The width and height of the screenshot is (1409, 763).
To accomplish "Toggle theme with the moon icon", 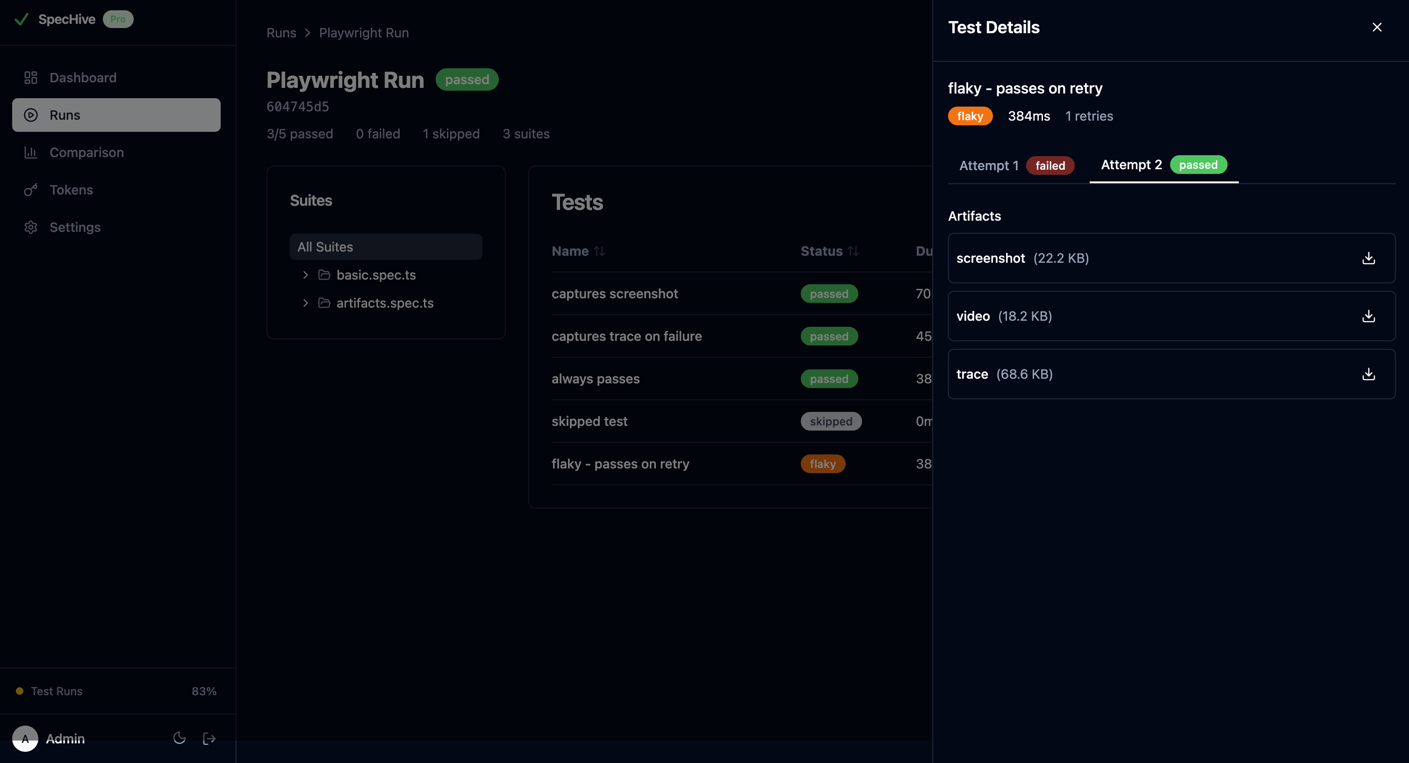I will pos(180,738).
